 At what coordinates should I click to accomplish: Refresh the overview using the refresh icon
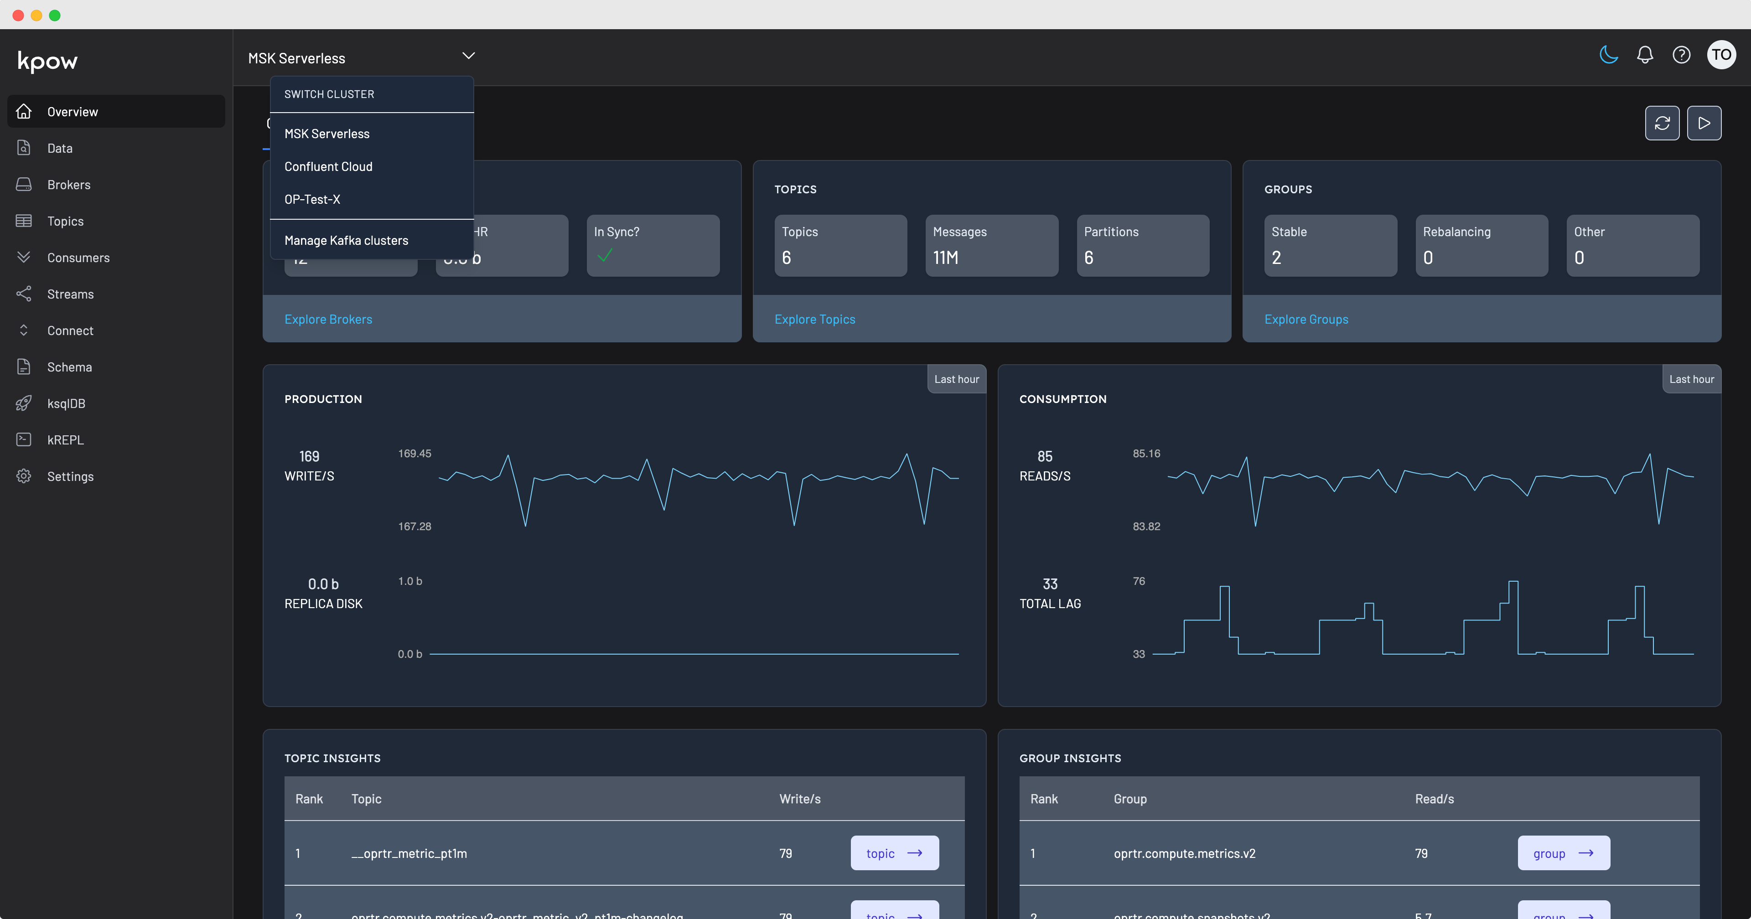coord(1663,123)
